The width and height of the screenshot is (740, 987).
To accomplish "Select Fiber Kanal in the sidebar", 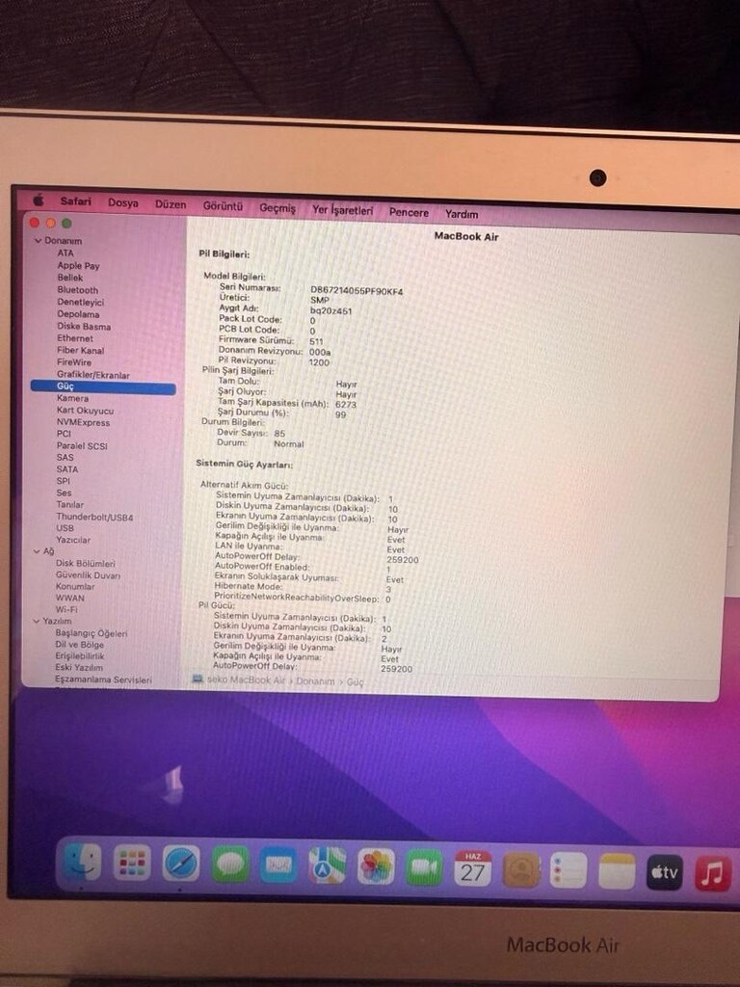I will tap(81, 351).
